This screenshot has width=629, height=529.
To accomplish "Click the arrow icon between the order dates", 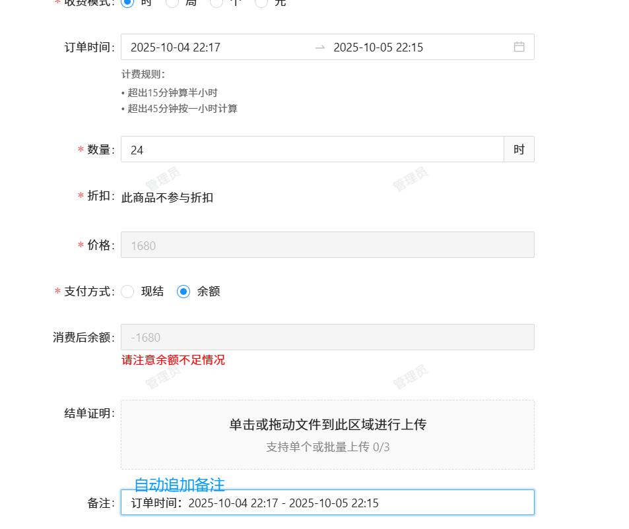I will click(320, 47).
